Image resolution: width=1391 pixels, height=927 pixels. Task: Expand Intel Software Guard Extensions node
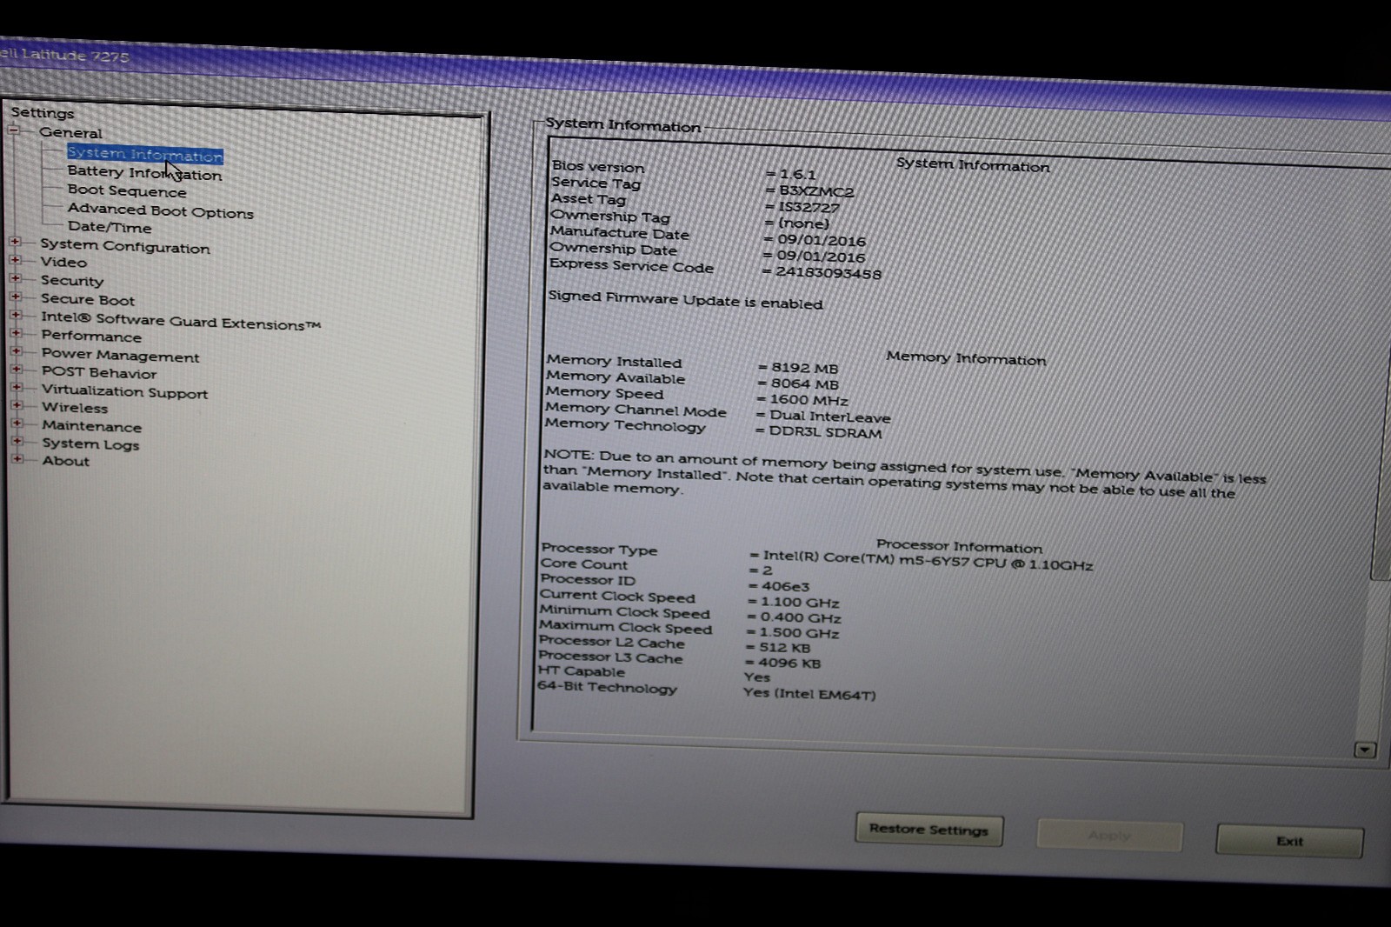point(16,315)
